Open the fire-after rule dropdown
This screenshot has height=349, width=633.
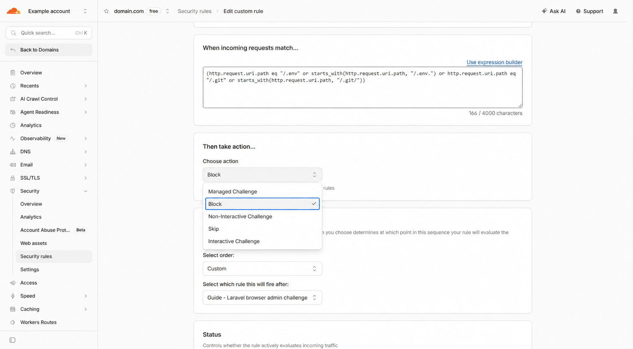pos(262,298)
